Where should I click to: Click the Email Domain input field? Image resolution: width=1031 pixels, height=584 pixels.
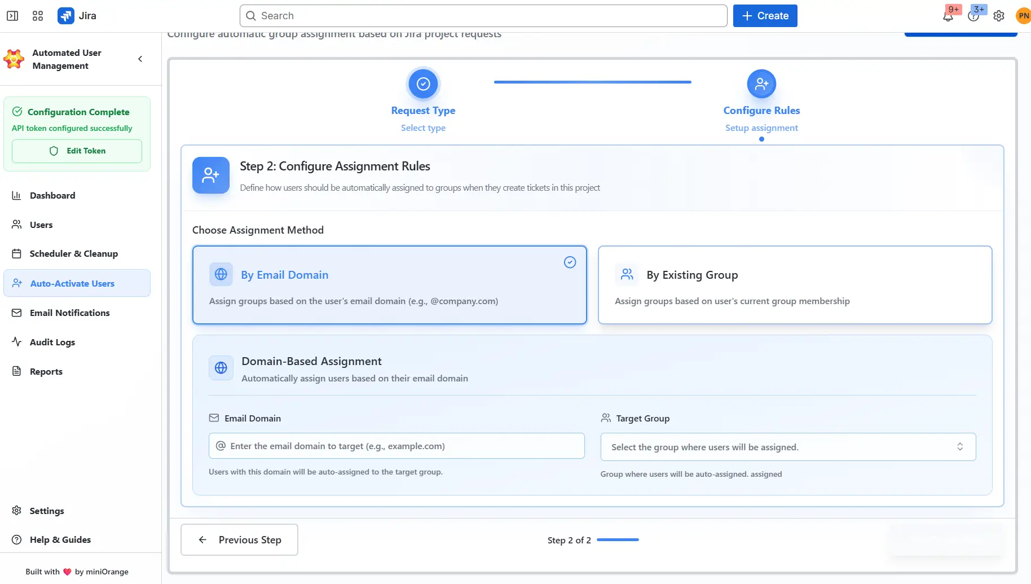[x=396, y=446]
